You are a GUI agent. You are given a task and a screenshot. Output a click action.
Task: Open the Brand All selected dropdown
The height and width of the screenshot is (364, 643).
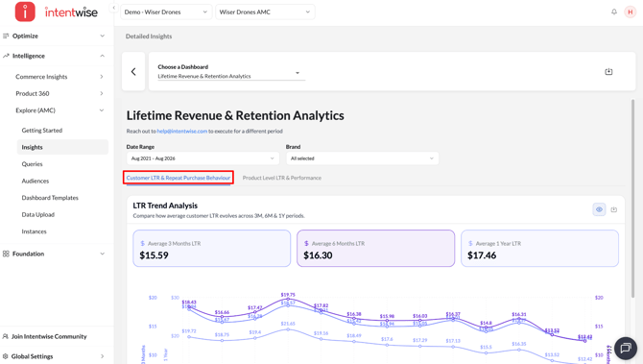pyautogui.click(x=362, y=158)
